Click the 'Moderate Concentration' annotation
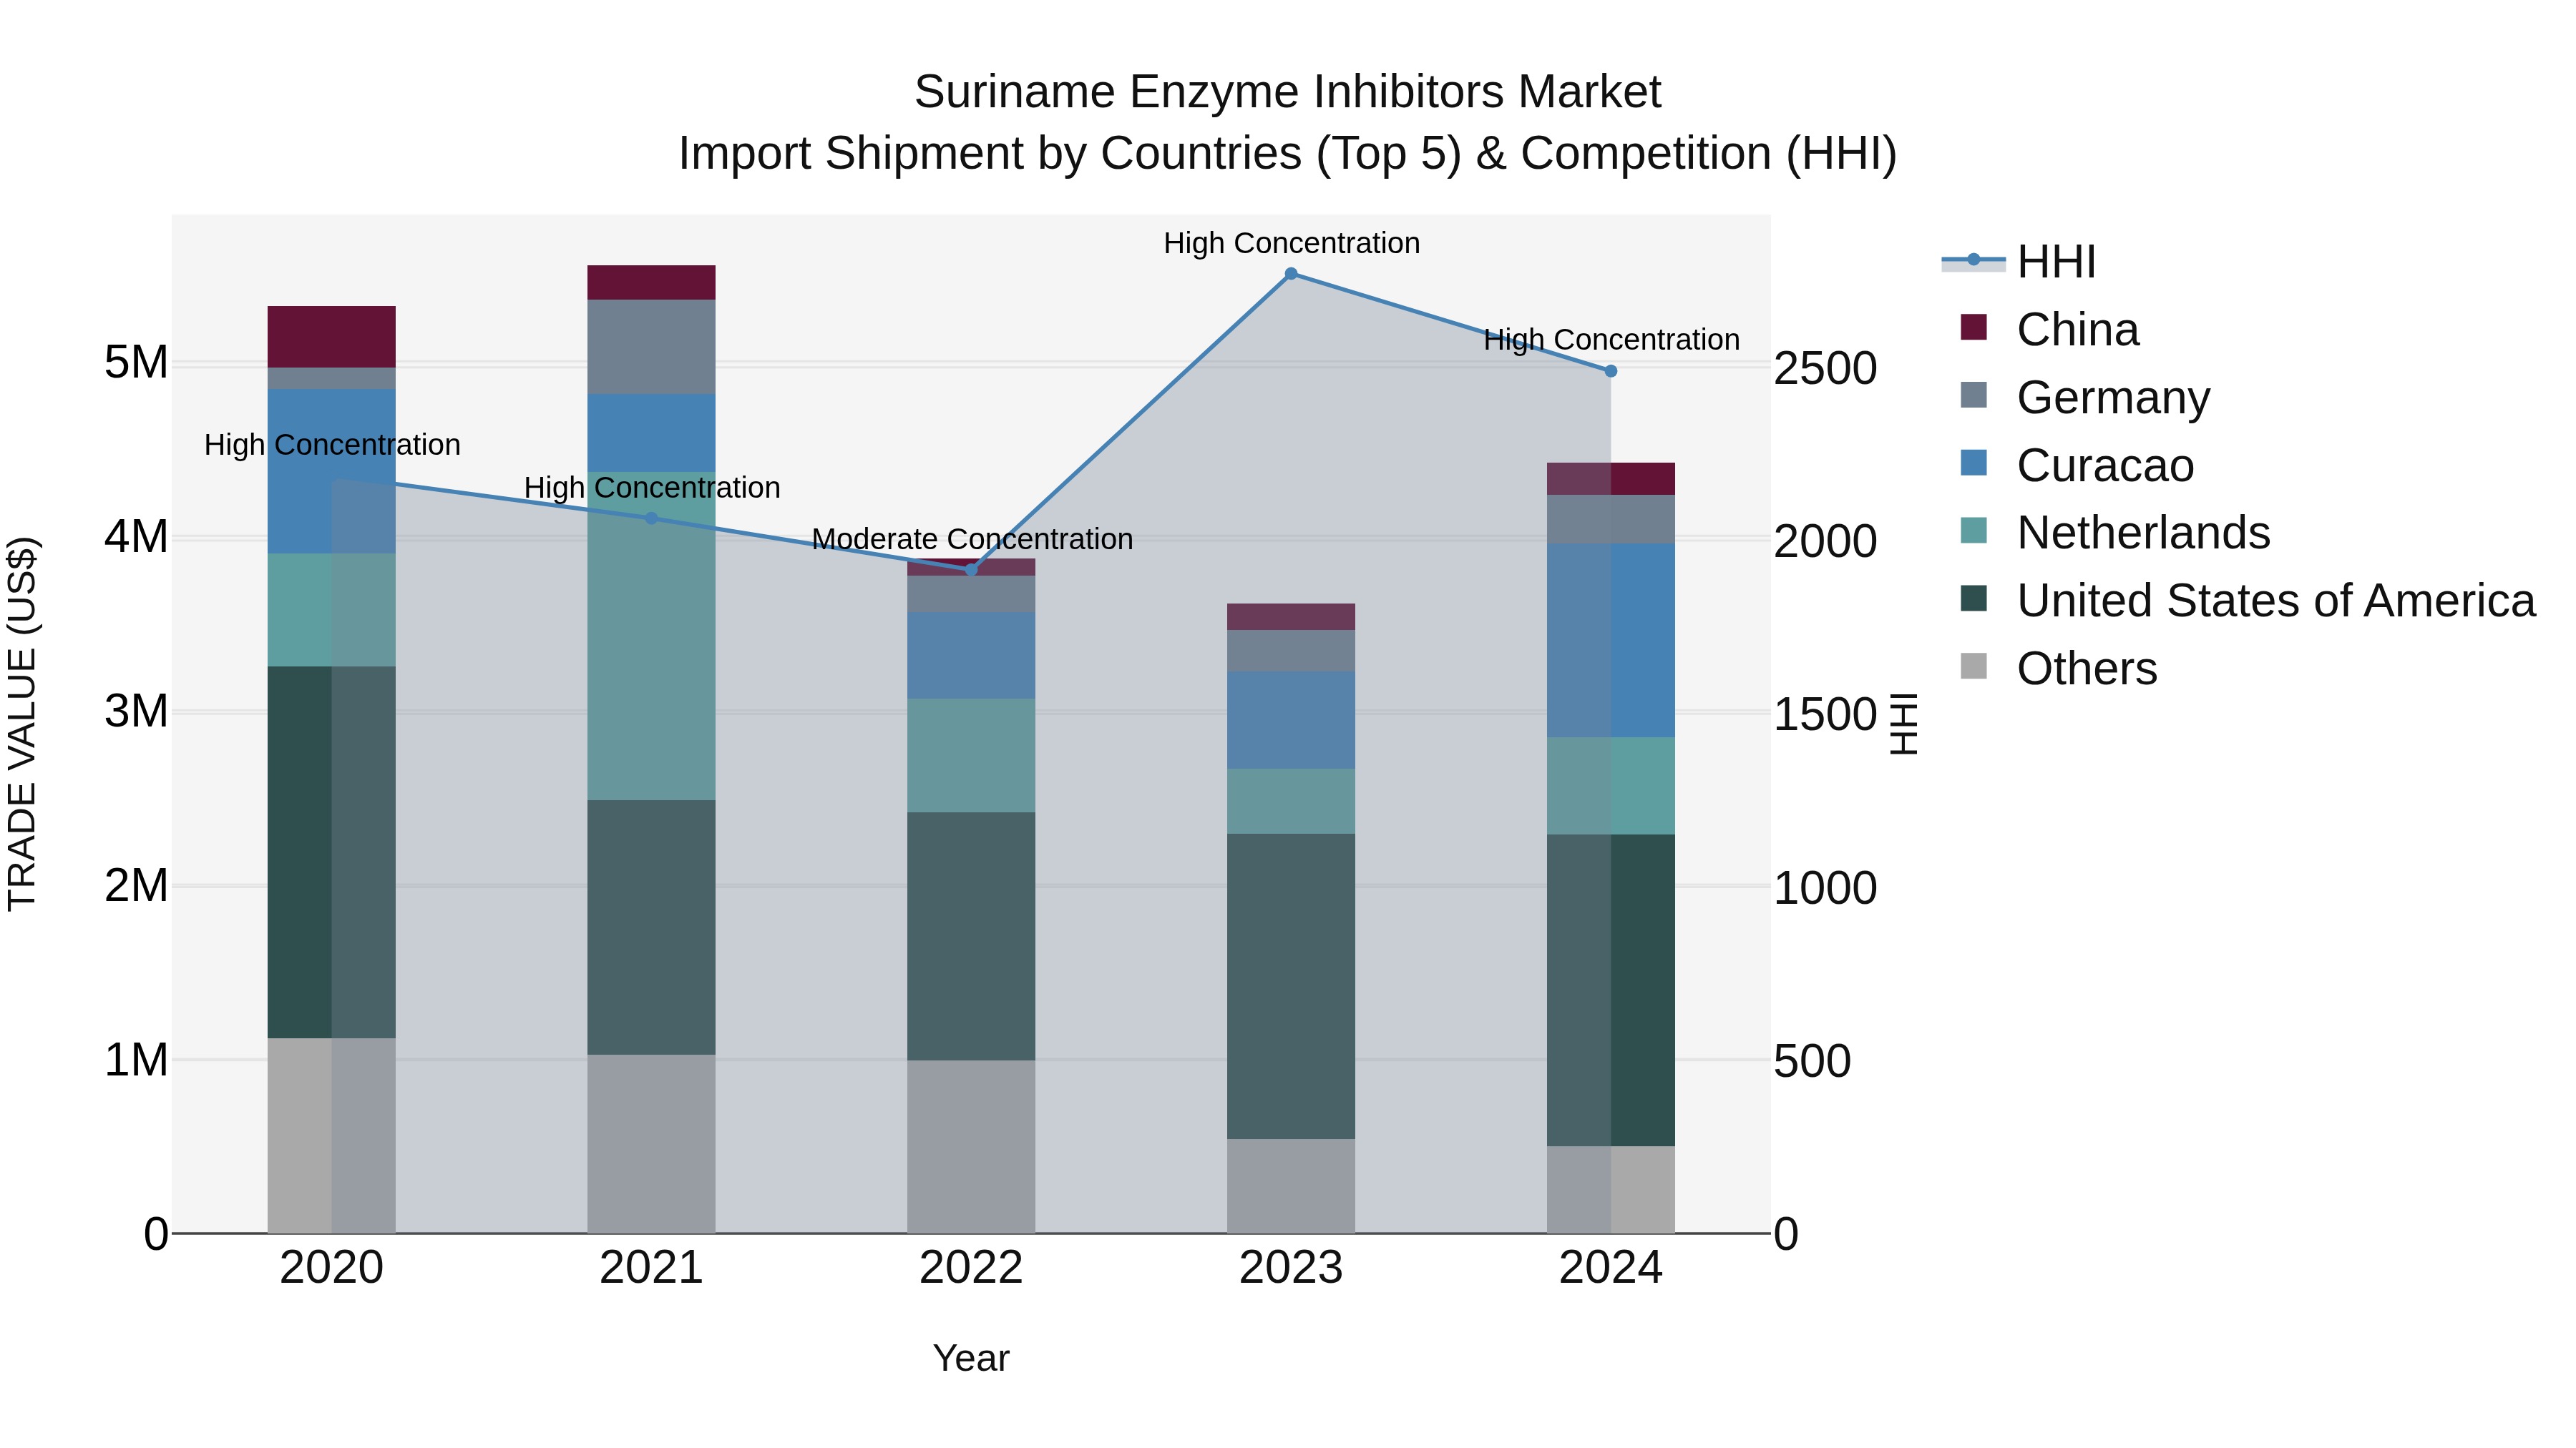 tap(972, 540)
